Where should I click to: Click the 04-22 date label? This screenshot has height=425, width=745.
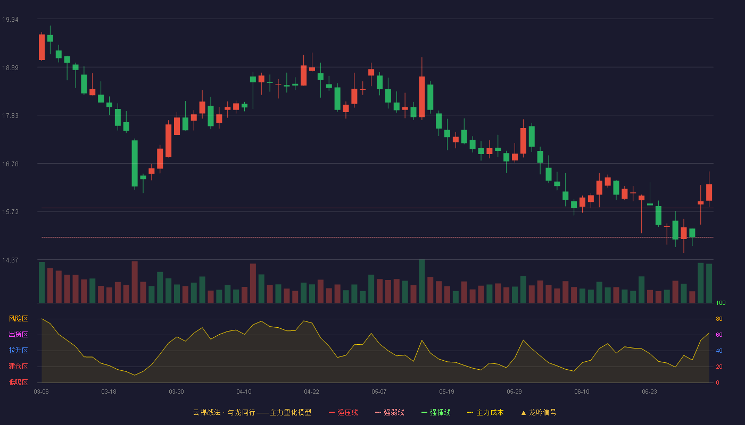311,392
